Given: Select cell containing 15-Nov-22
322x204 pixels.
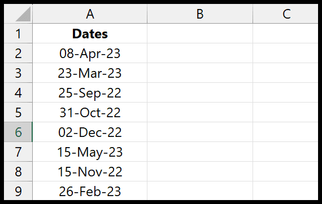Looking at the screenshot, I should pos(90,171).
